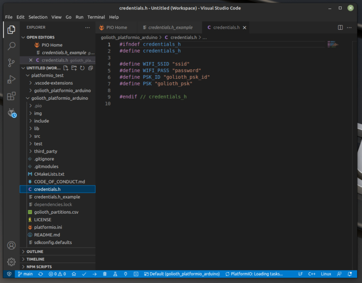Collapse all folders in explorer
This screenshot has width=362, height=283.
click(x=90, y=68)
